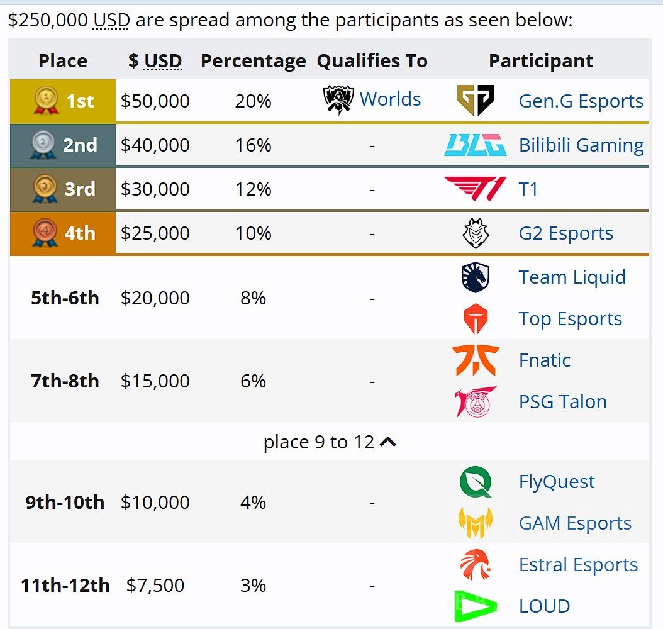This screenshot has height=629, width=663.
Task: Click the red T1 team logo
Action: coord(475,189)
